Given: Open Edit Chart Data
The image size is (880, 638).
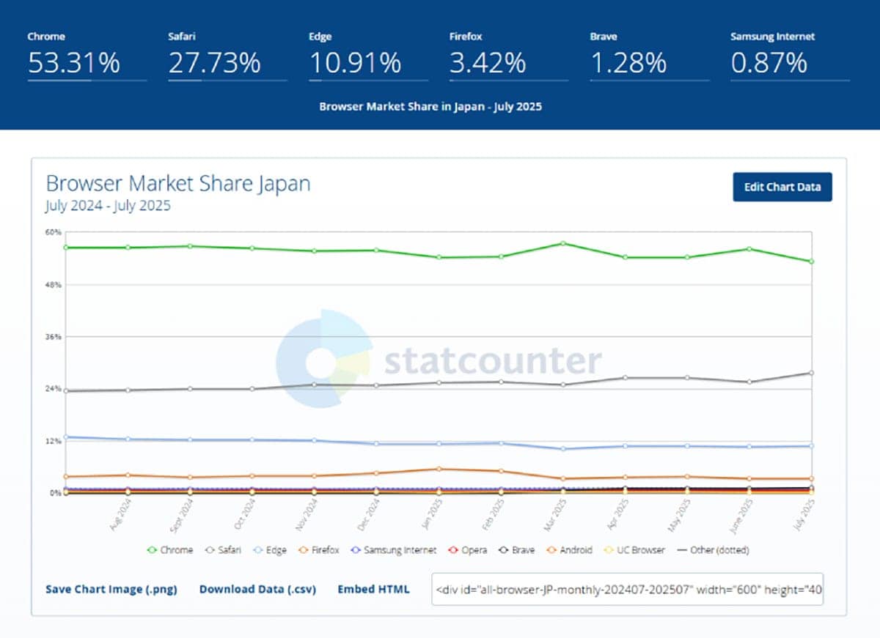Looking at the screenshot, I should coord(782,187).
